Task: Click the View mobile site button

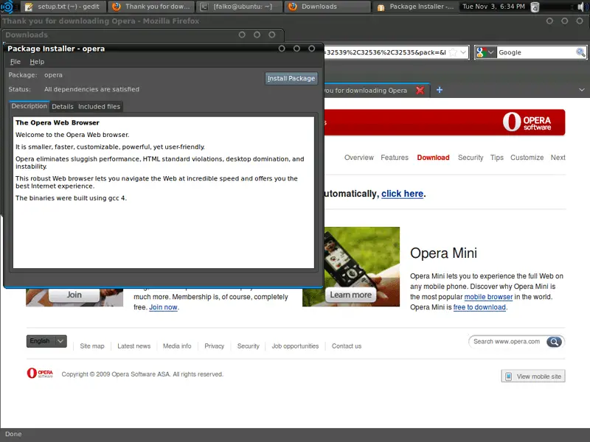Action: (x=532, y=376)
